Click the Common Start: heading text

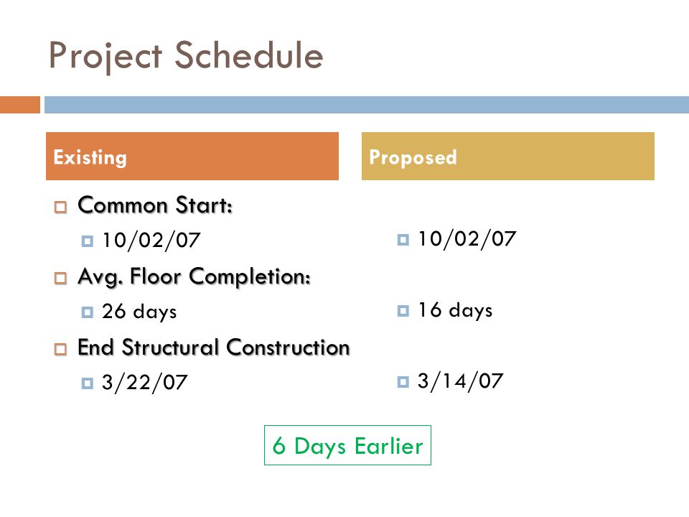[x=155, y=205]
